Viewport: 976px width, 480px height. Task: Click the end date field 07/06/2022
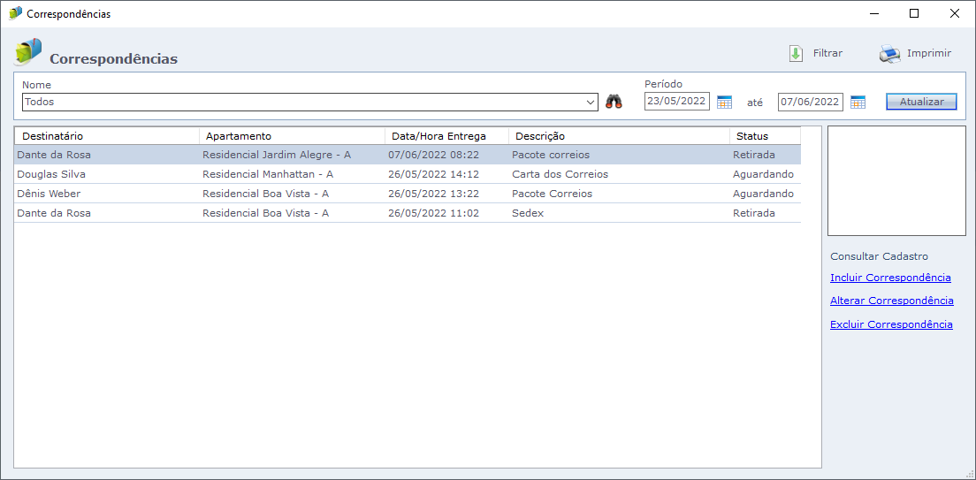pyautogui.click(x=810, y=102)
